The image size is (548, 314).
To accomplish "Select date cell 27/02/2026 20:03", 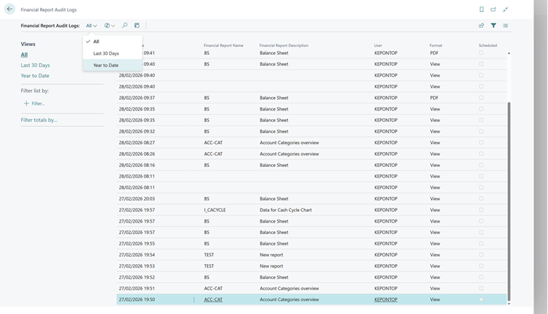I will [x=137, y=198].
